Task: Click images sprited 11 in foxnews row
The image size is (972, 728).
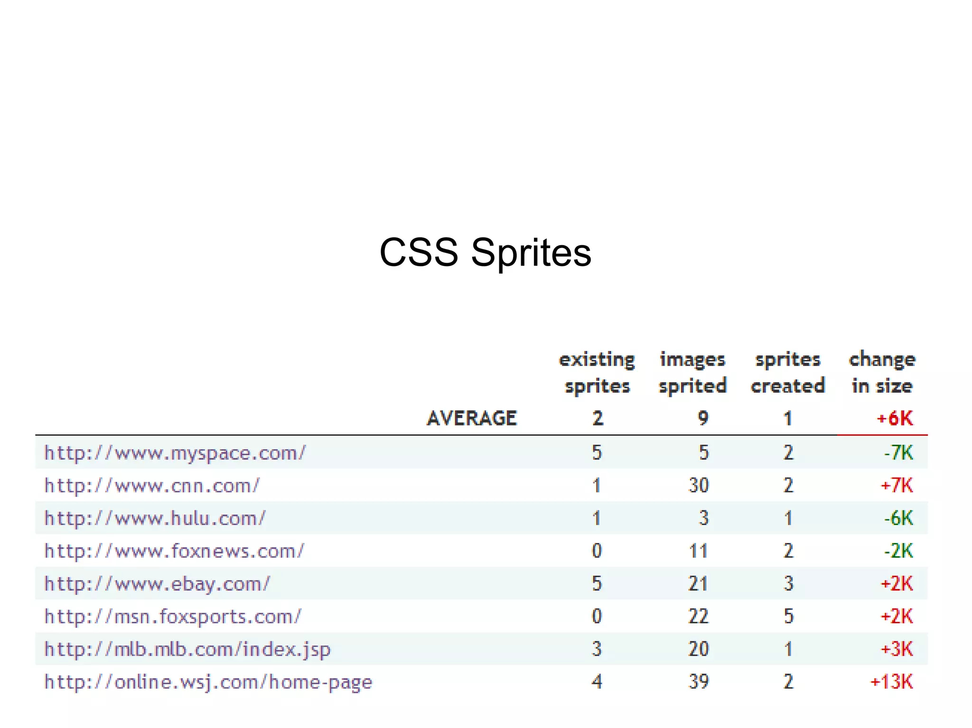Action: tap(699, 551)
